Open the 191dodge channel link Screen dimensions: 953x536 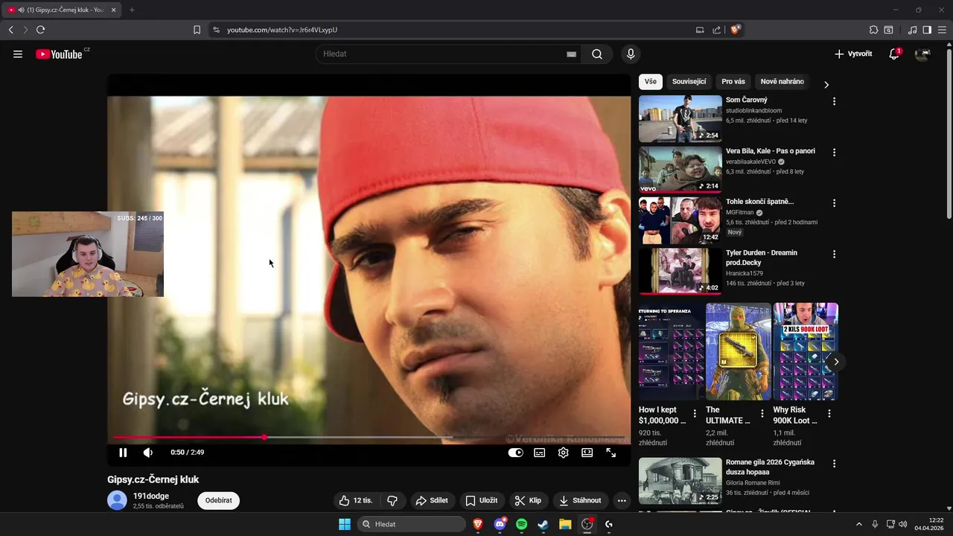tap(151, 496)
